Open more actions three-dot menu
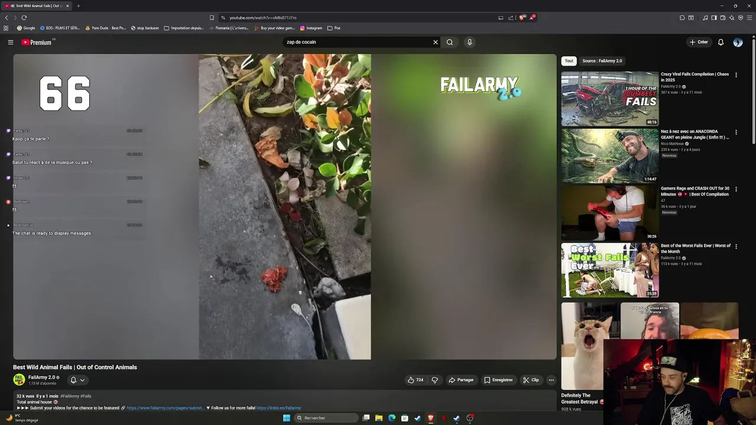The height and width of the screenshot is (425, 756). [551, 380]
